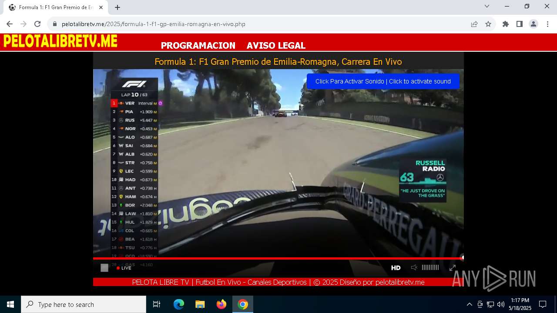Open the AVISO LEGAL page

pyautogui.click(x=276, y=45)
